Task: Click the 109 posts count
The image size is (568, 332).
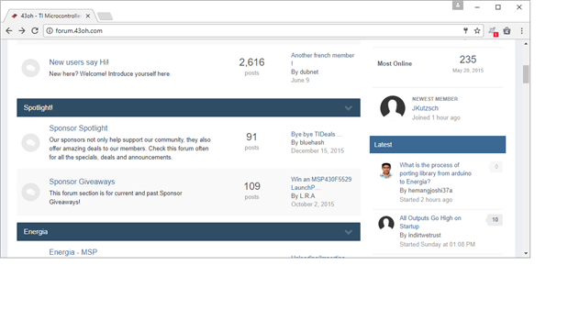Action: tap(251, 186)
